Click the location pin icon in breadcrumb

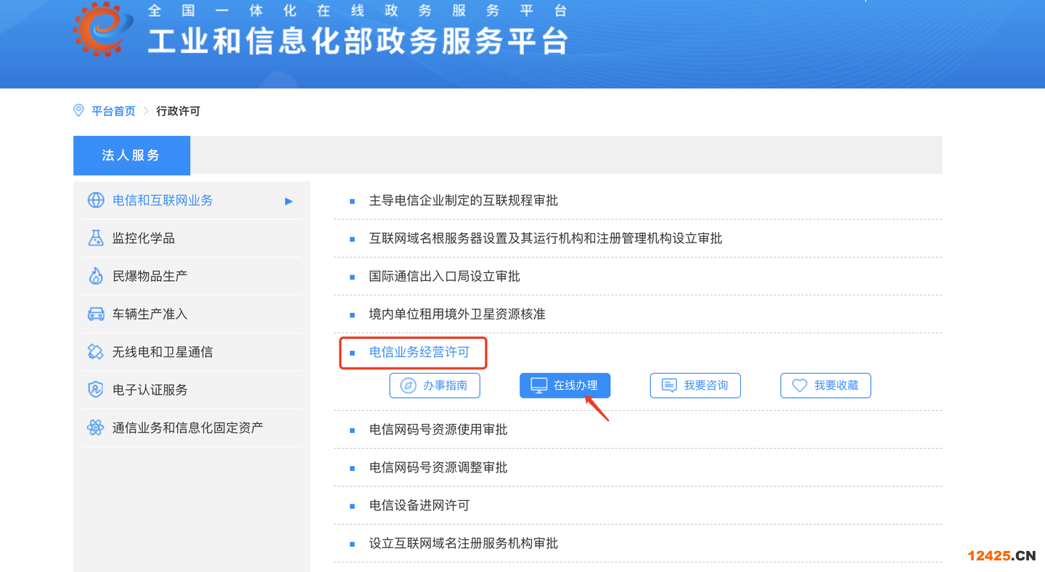(79, 110)
